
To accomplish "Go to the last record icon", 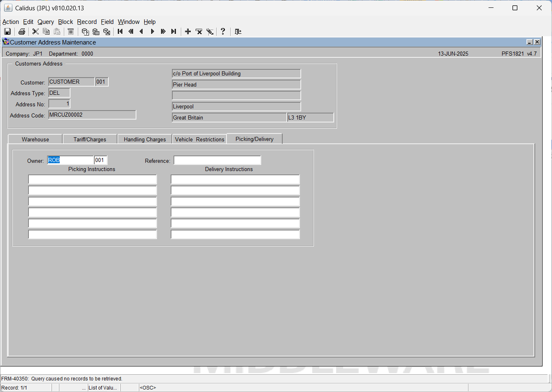I will point(174,32).
